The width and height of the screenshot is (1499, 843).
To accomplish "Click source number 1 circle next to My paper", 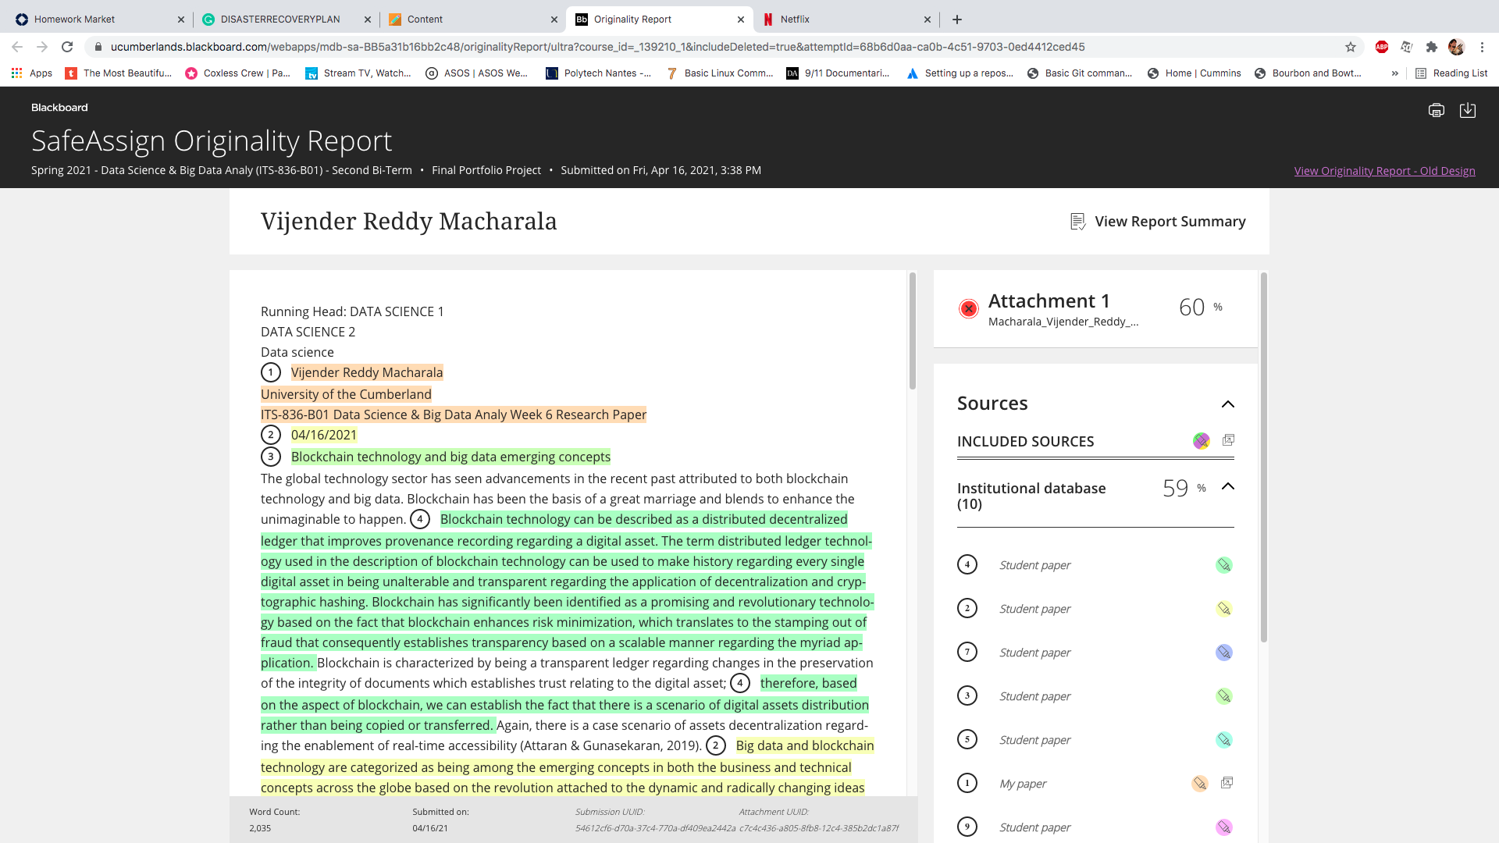I will pos(967,783).
